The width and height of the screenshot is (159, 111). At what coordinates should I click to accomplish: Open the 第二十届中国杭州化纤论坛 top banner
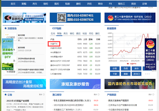(x=130, y=18)
